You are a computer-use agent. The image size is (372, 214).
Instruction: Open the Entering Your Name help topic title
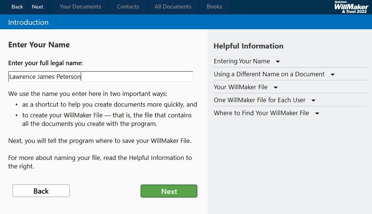click(x=242, y=61)
